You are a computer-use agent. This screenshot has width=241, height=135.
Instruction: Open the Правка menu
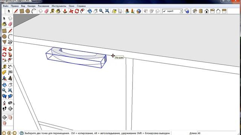pyautogui.click(x=15, y=6)
